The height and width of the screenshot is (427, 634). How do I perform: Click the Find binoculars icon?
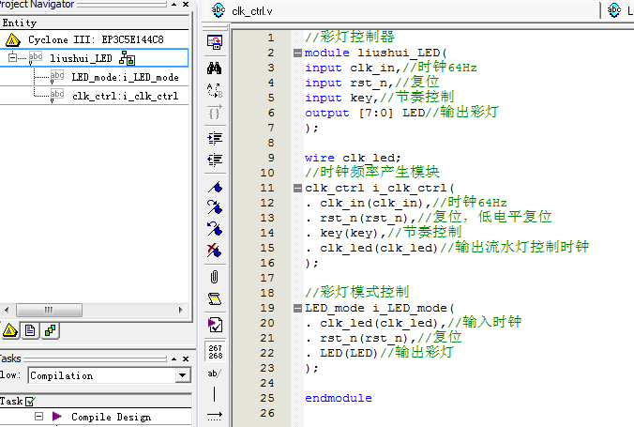[215, 68]
